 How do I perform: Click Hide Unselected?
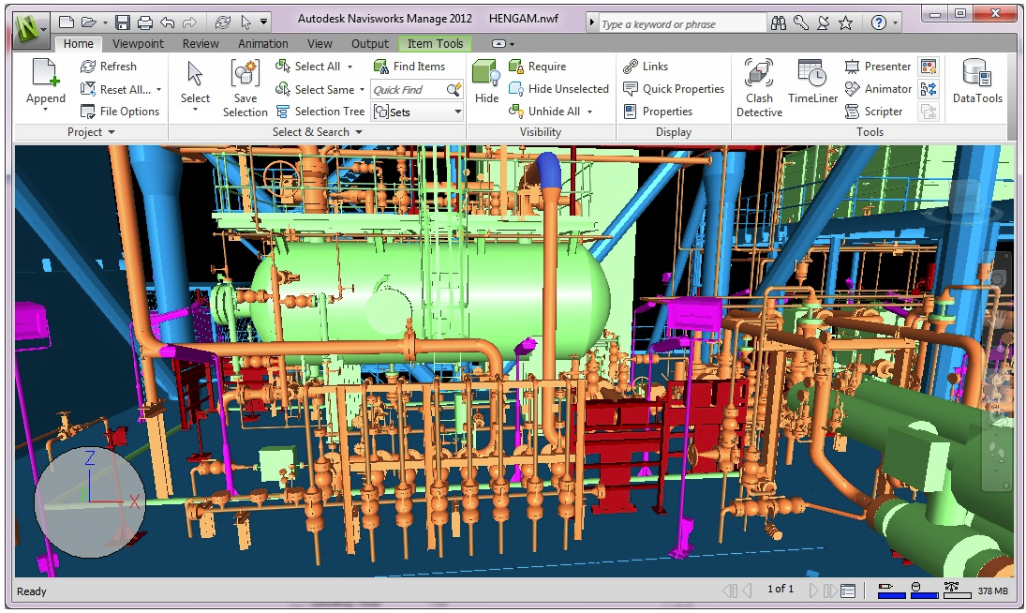[558, 89]
